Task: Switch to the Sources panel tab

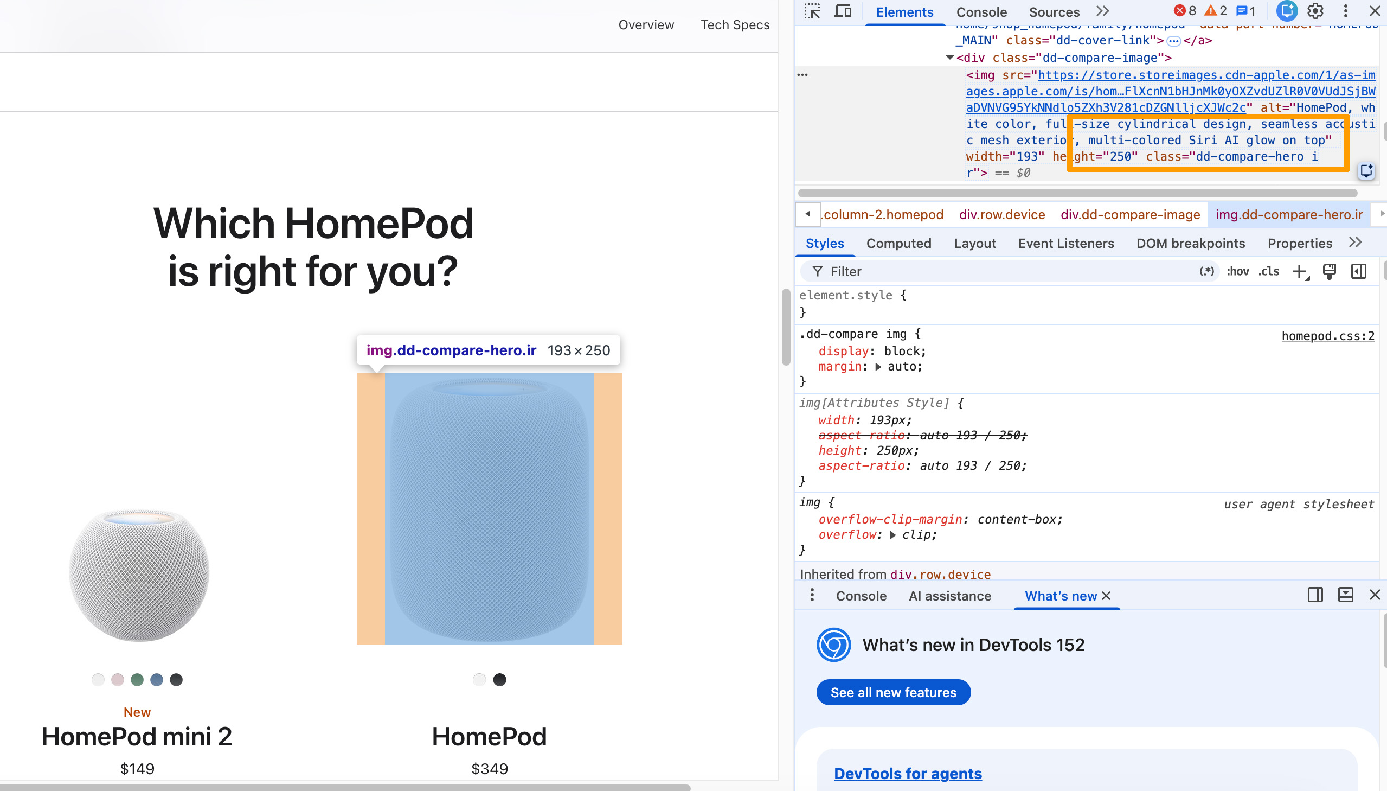Action: 1054,12
